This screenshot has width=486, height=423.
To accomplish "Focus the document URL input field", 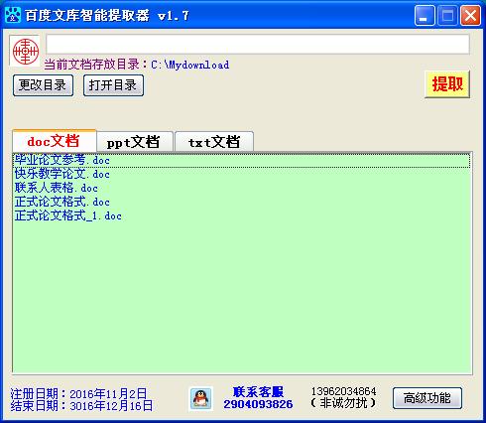I will coord(258,44).
